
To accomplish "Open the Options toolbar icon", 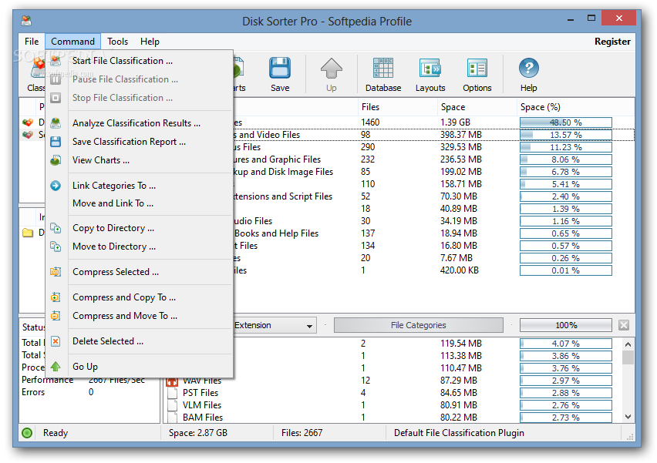I will pos(477,69).
